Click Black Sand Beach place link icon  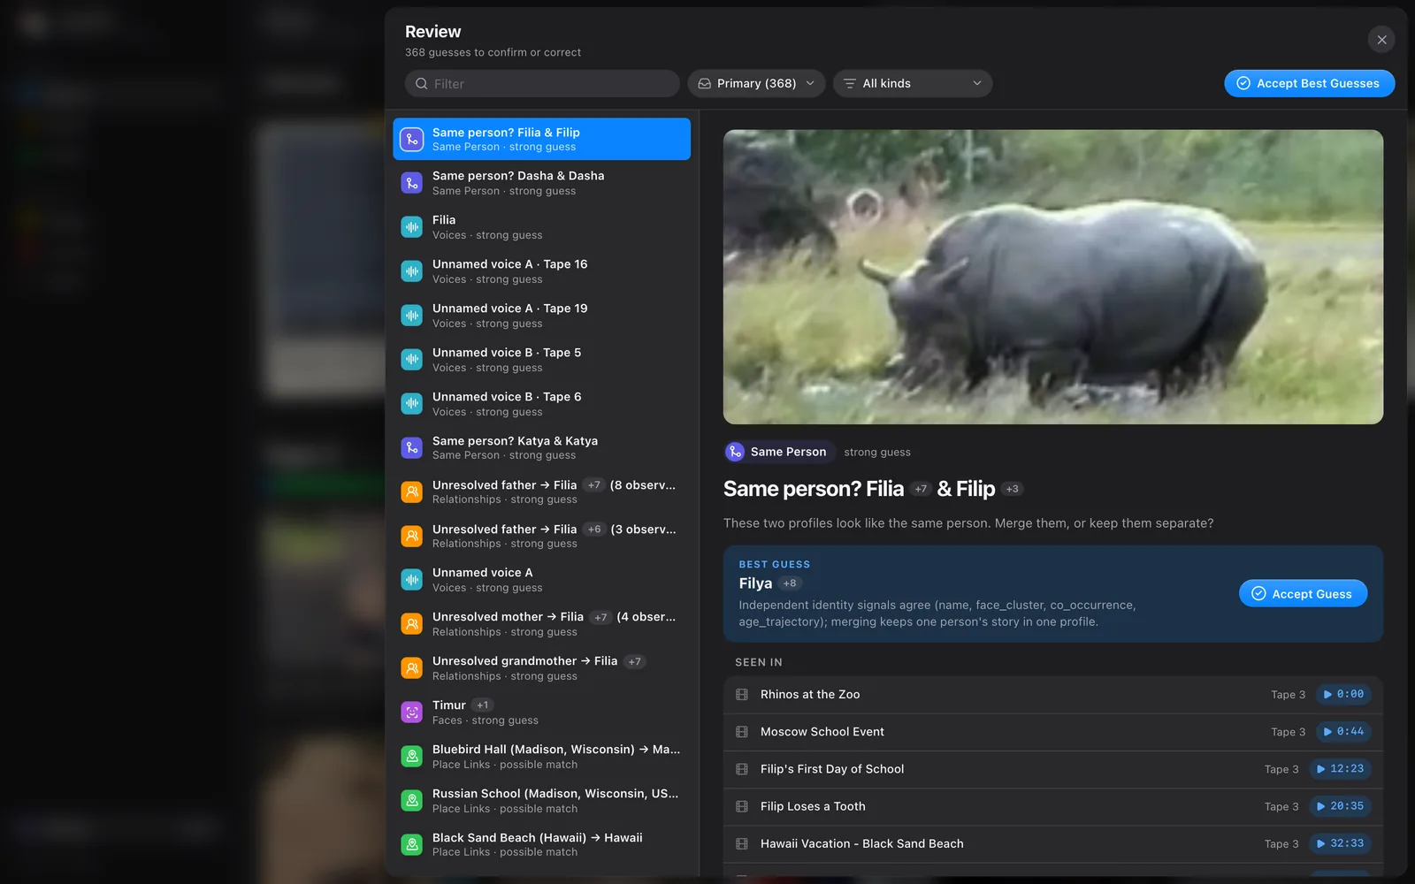pos(412,844)
